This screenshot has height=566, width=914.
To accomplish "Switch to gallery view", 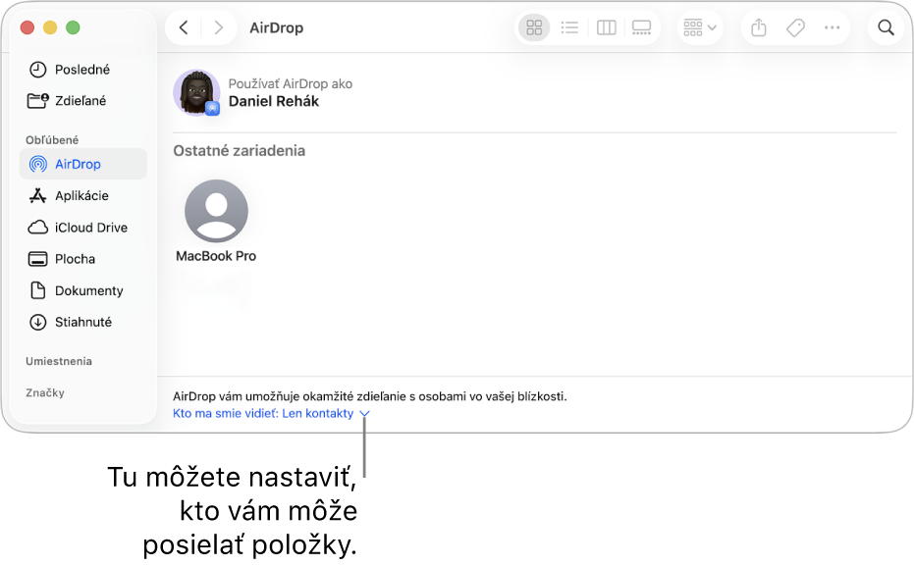I will [642, 27].
